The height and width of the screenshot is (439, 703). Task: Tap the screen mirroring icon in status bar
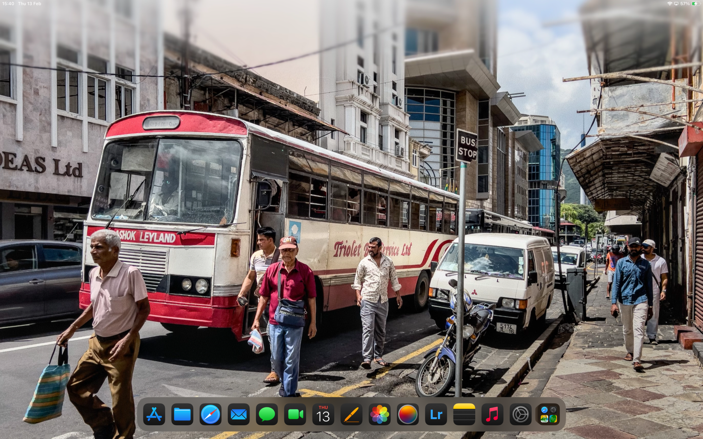[676, 4]
